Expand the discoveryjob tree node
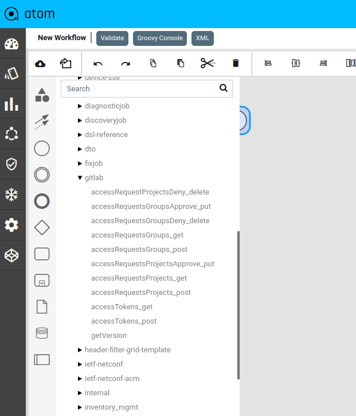Viewport: 356px width, 416px height. click(80, 120)
